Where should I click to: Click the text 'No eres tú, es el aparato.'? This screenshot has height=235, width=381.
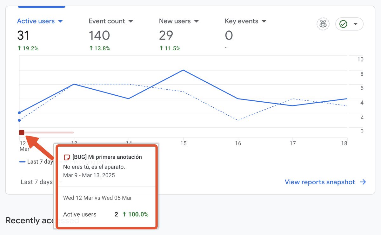93,166
